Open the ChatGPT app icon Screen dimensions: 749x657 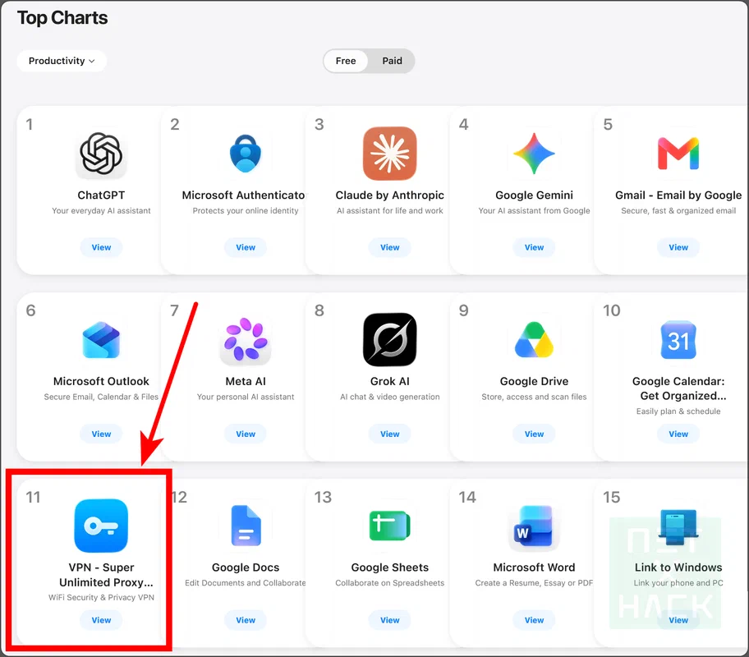point(101,154)
